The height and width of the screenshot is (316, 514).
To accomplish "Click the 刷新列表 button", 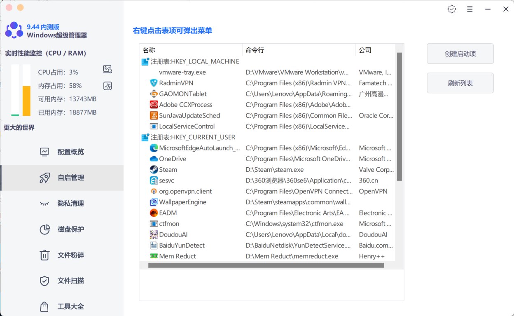I will click(x=460, y=83).
